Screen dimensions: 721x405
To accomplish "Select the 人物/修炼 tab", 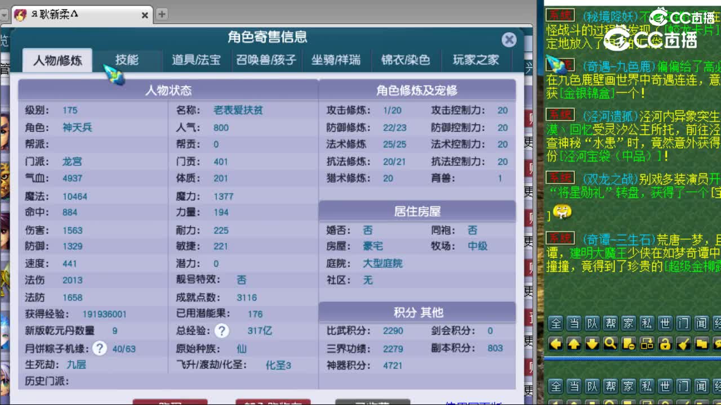I will click(x=57, y=60).
